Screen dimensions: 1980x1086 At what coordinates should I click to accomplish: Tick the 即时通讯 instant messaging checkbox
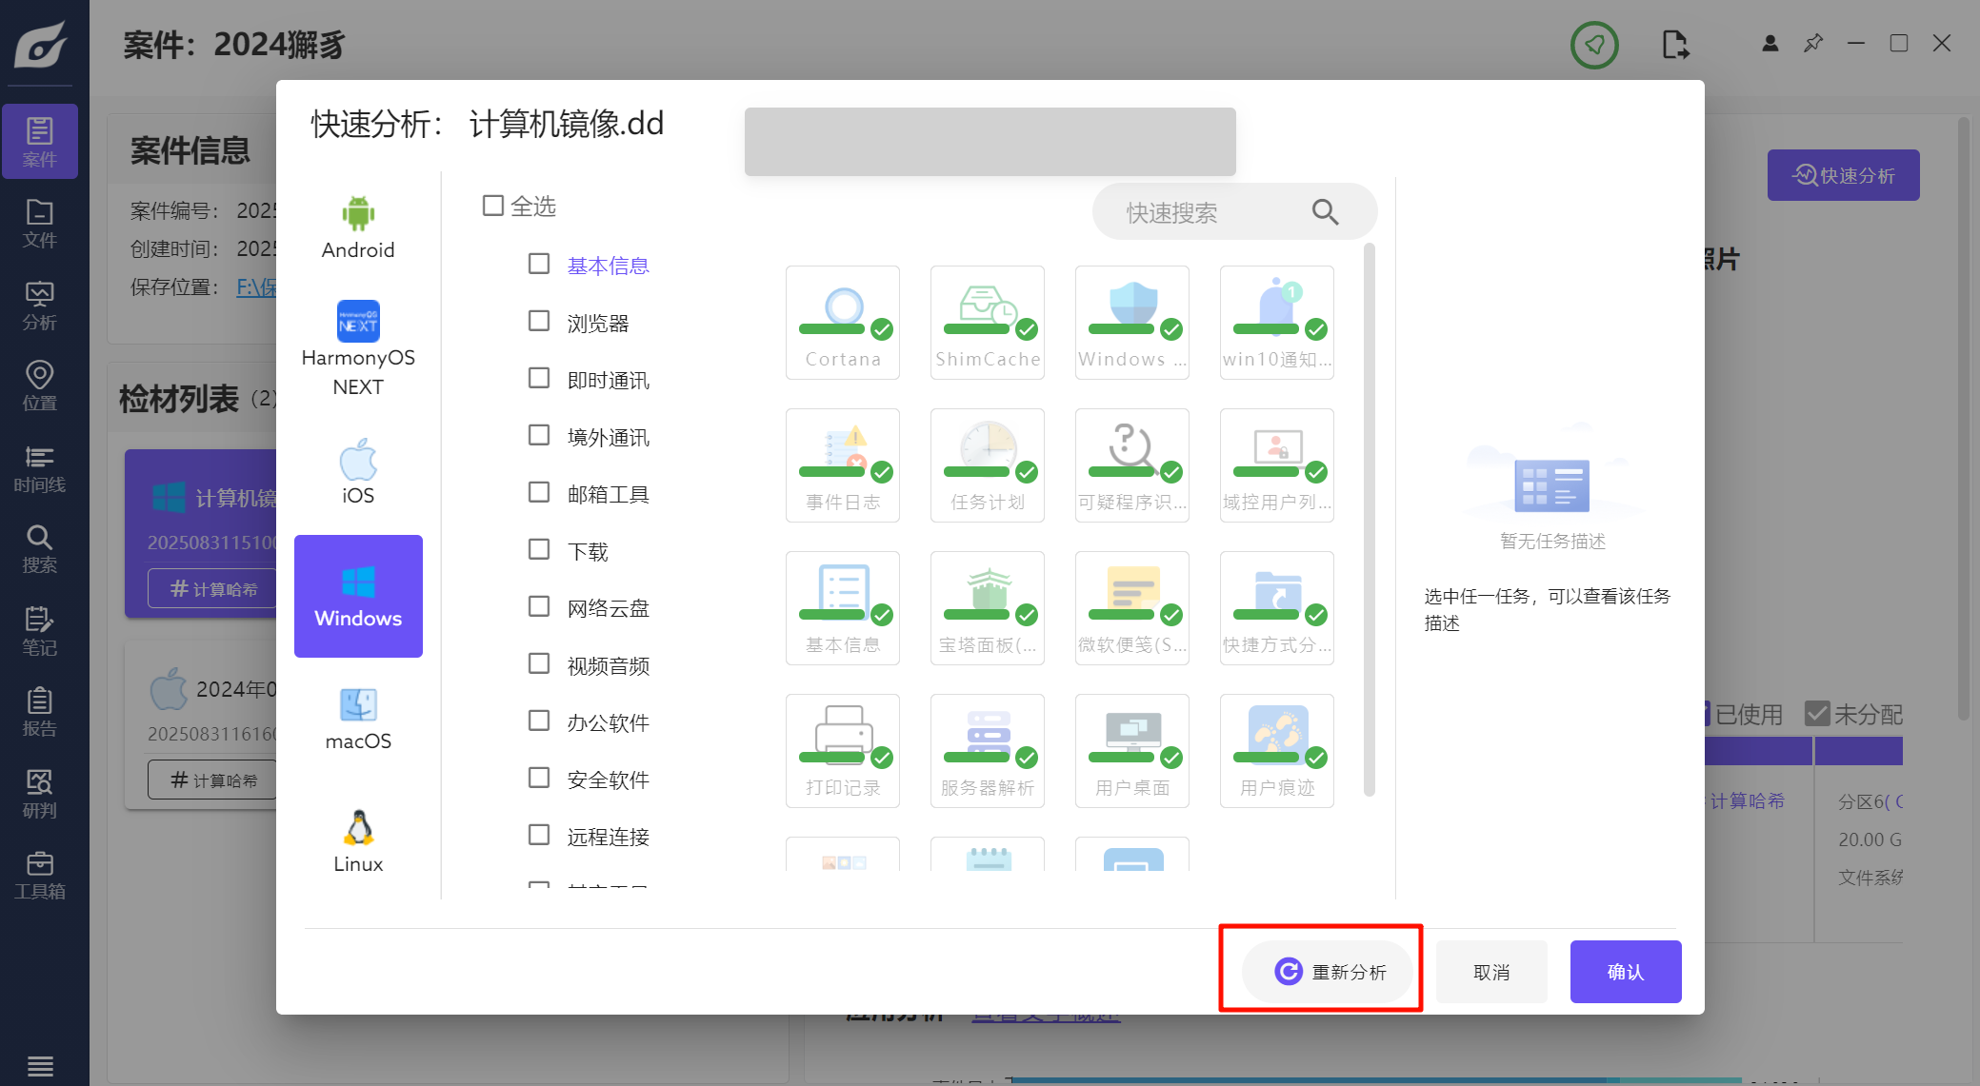pyautogui.click(x=539, y=379)
